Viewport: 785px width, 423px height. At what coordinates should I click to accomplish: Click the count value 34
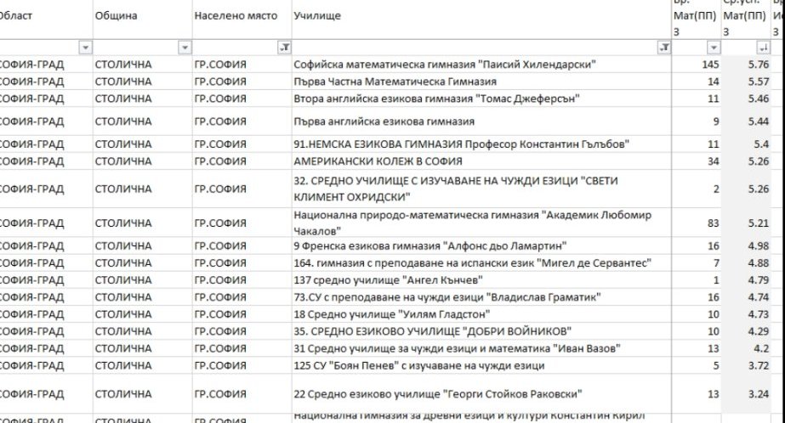click(x=714, y=161)
